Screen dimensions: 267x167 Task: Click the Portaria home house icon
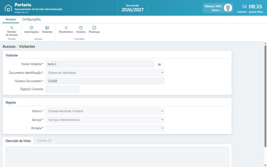point(8,8)
